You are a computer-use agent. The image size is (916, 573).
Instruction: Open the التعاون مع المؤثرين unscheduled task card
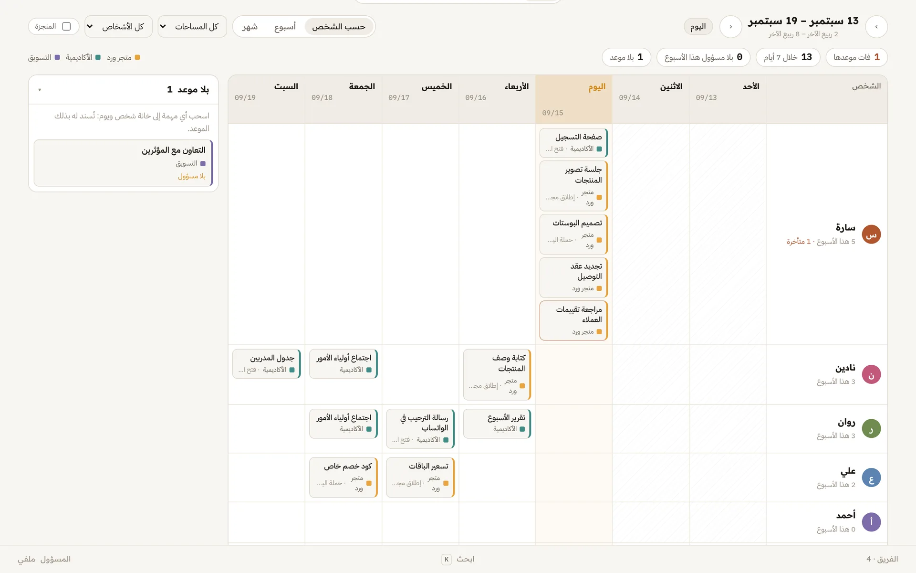pyautogui.click(x=124, y=163)
